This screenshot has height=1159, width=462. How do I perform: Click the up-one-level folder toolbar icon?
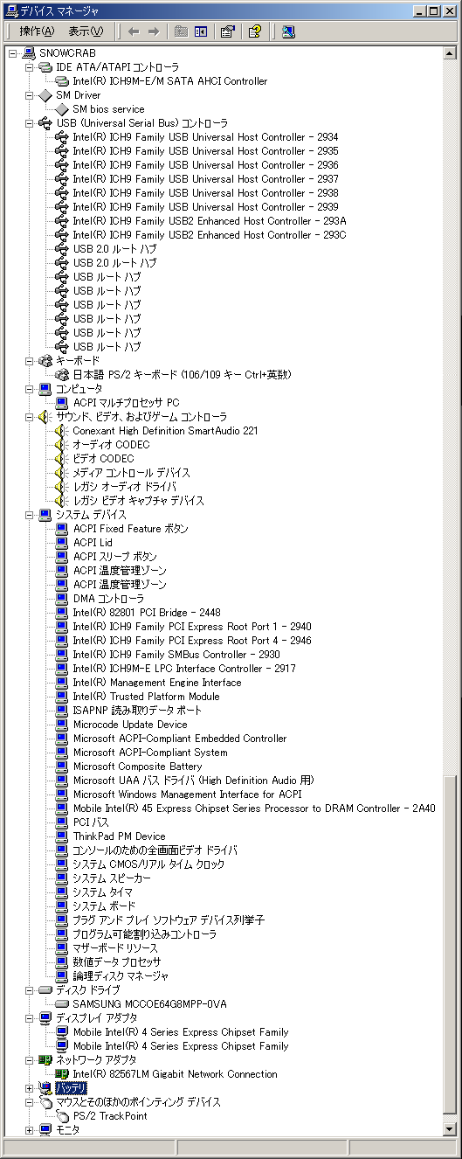tap(181, 31)
